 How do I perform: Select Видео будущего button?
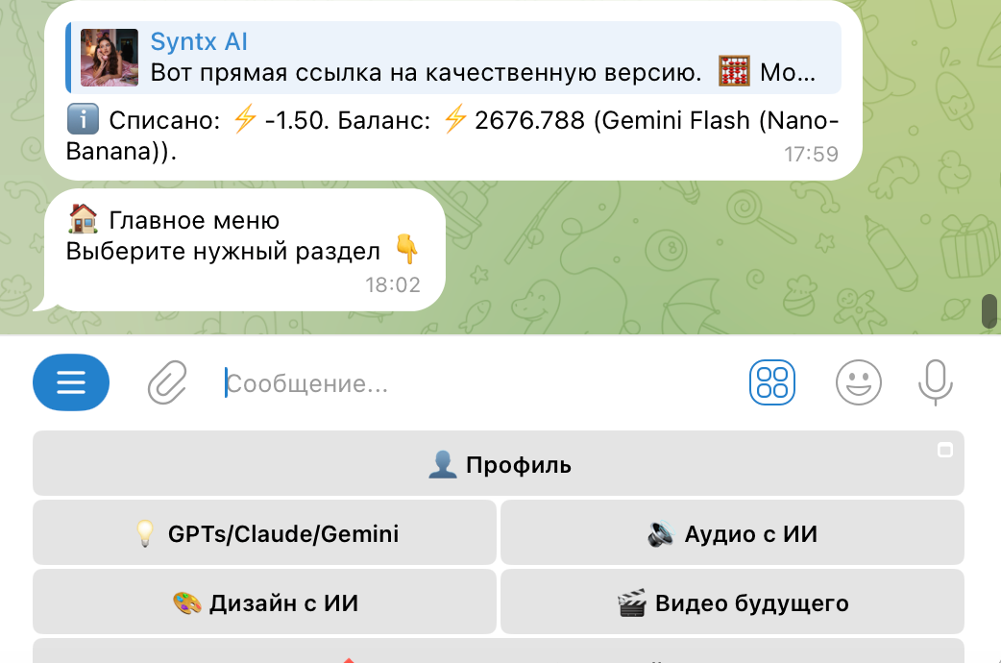click(732, 603)
